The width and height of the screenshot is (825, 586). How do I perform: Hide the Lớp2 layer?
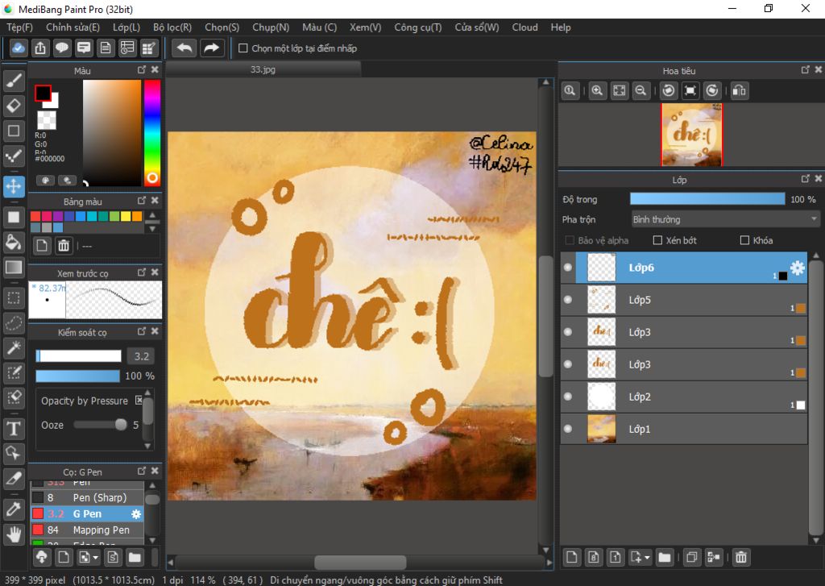pos(568,397)
